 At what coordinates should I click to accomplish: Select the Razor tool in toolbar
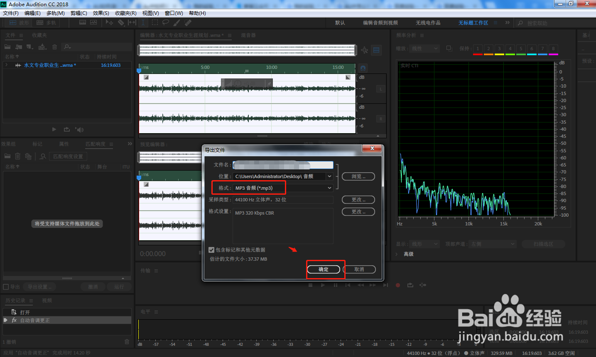tap(121, 22)
